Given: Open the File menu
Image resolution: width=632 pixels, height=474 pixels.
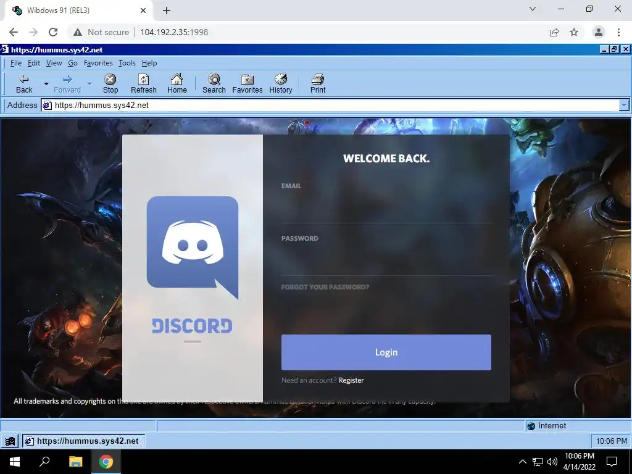Looking at the screenshot, I should click(x=15, y=63).
